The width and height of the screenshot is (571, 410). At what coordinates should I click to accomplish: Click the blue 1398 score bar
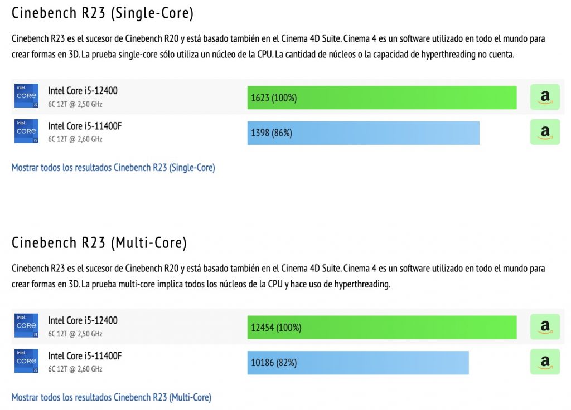coord(364,133)
